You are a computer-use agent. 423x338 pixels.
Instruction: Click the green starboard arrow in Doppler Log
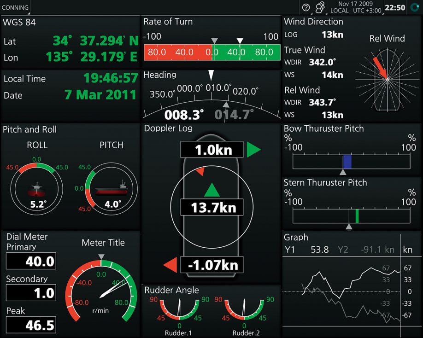(x=253, y=150)
